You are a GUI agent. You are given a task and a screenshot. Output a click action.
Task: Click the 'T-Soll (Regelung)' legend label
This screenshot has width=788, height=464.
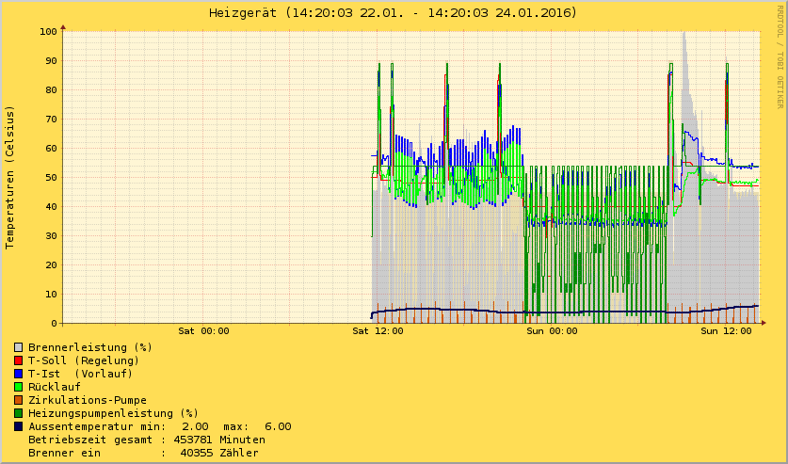(x=84, y=360)
